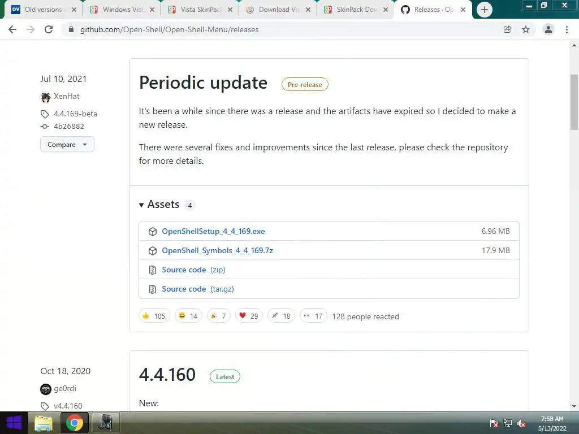Image resolution: width=579 pixels, height=434 pixels.
Task: Click file icon for Source code (tar.gz)
Action: [x=153, y=289]
